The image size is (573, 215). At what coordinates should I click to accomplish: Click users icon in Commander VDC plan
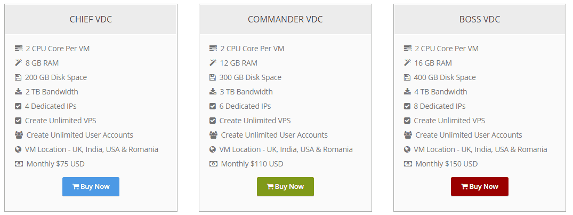pyautogui.click(x=213, y=135)
